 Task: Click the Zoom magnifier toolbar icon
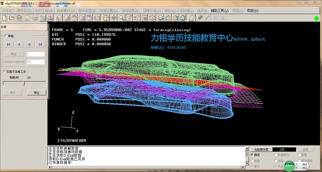tap(121, 18)
